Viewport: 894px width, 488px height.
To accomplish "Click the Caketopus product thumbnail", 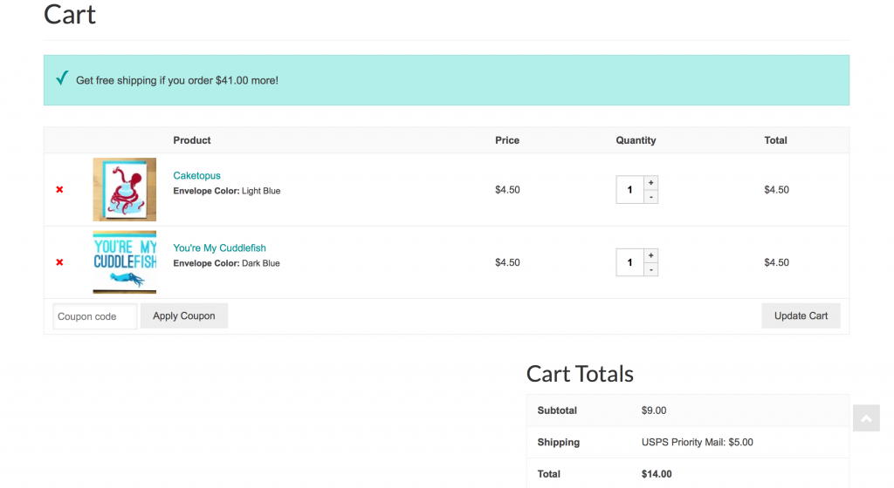I will [x=124, y=189].
